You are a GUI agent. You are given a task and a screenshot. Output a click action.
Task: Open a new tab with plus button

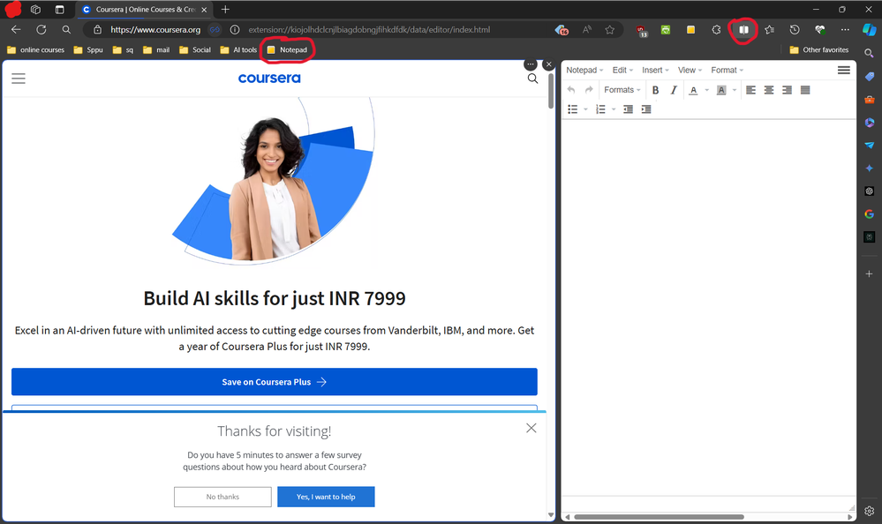tap(225, 10)
